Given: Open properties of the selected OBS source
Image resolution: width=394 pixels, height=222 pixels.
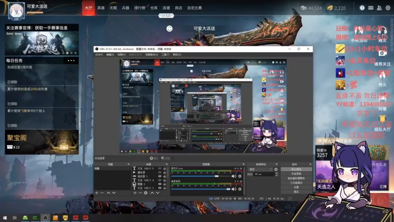Looking at the screenshot, I should [x=154, y=158].
